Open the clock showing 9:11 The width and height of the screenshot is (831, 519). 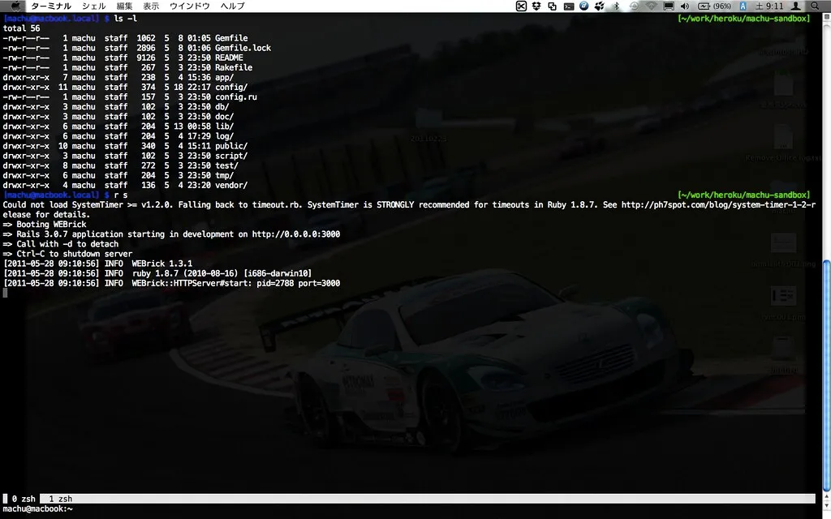click(x=769, y=6)
